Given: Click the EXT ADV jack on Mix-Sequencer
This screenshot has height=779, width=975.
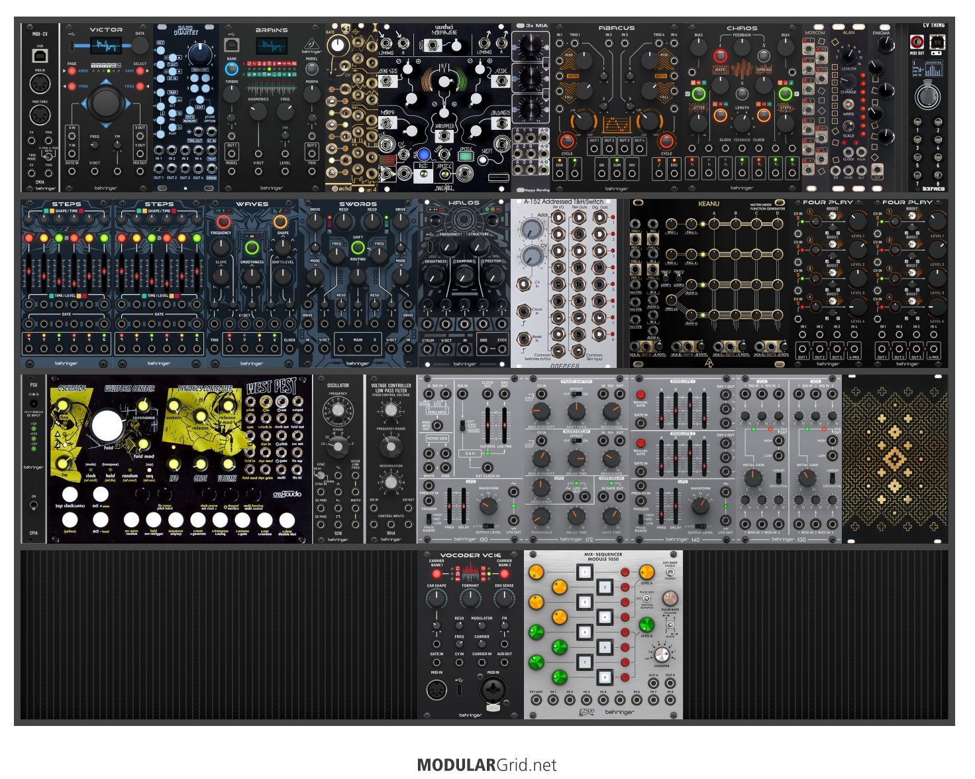Looking at the screenshot, I should (536, 701).
